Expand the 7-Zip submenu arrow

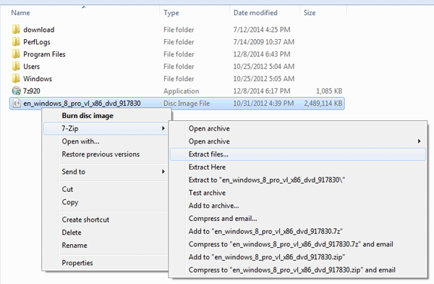click(163, 128)
